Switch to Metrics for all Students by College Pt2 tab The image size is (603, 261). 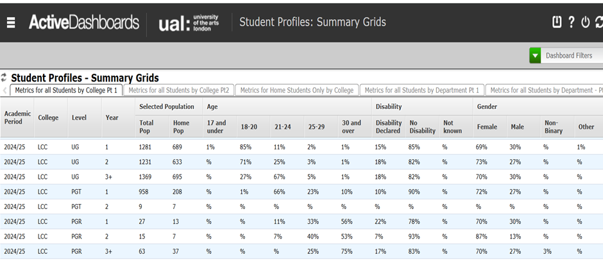[178, 90]
